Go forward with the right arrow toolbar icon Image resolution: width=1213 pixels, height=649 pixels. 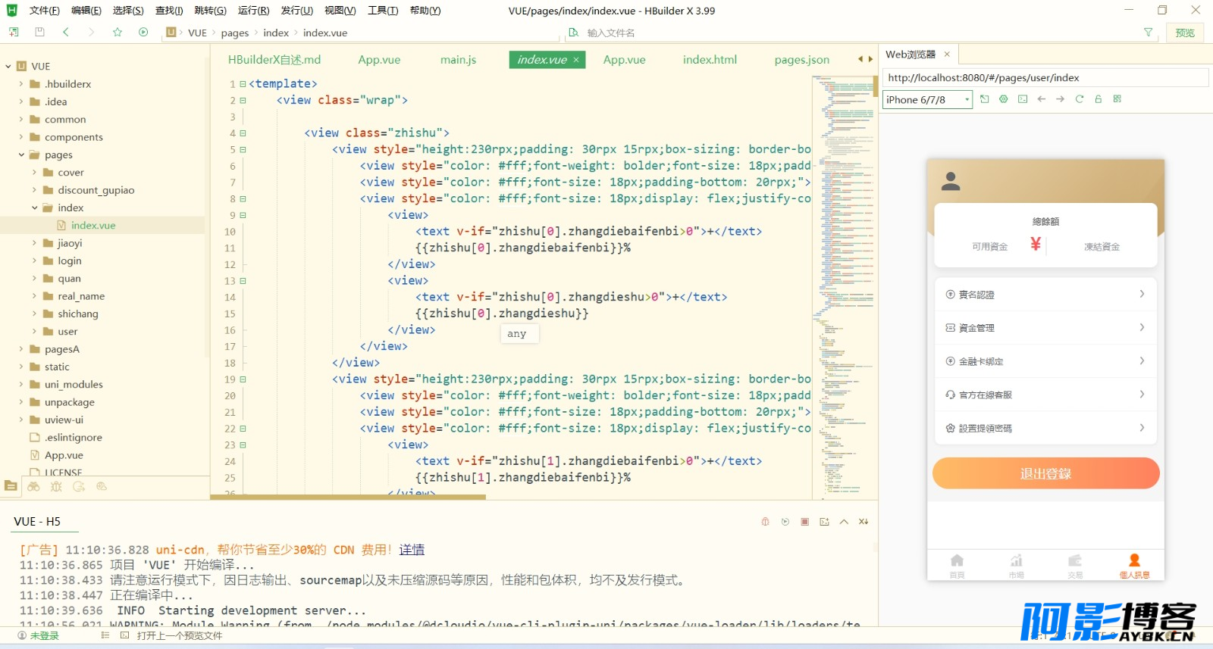click(92, 32)
